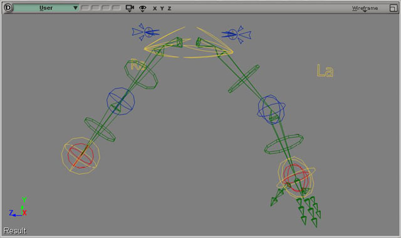This screenshot has height=238, width=401.
Task: Open the Wireframe display mode menu
Action: pos(365,8)
